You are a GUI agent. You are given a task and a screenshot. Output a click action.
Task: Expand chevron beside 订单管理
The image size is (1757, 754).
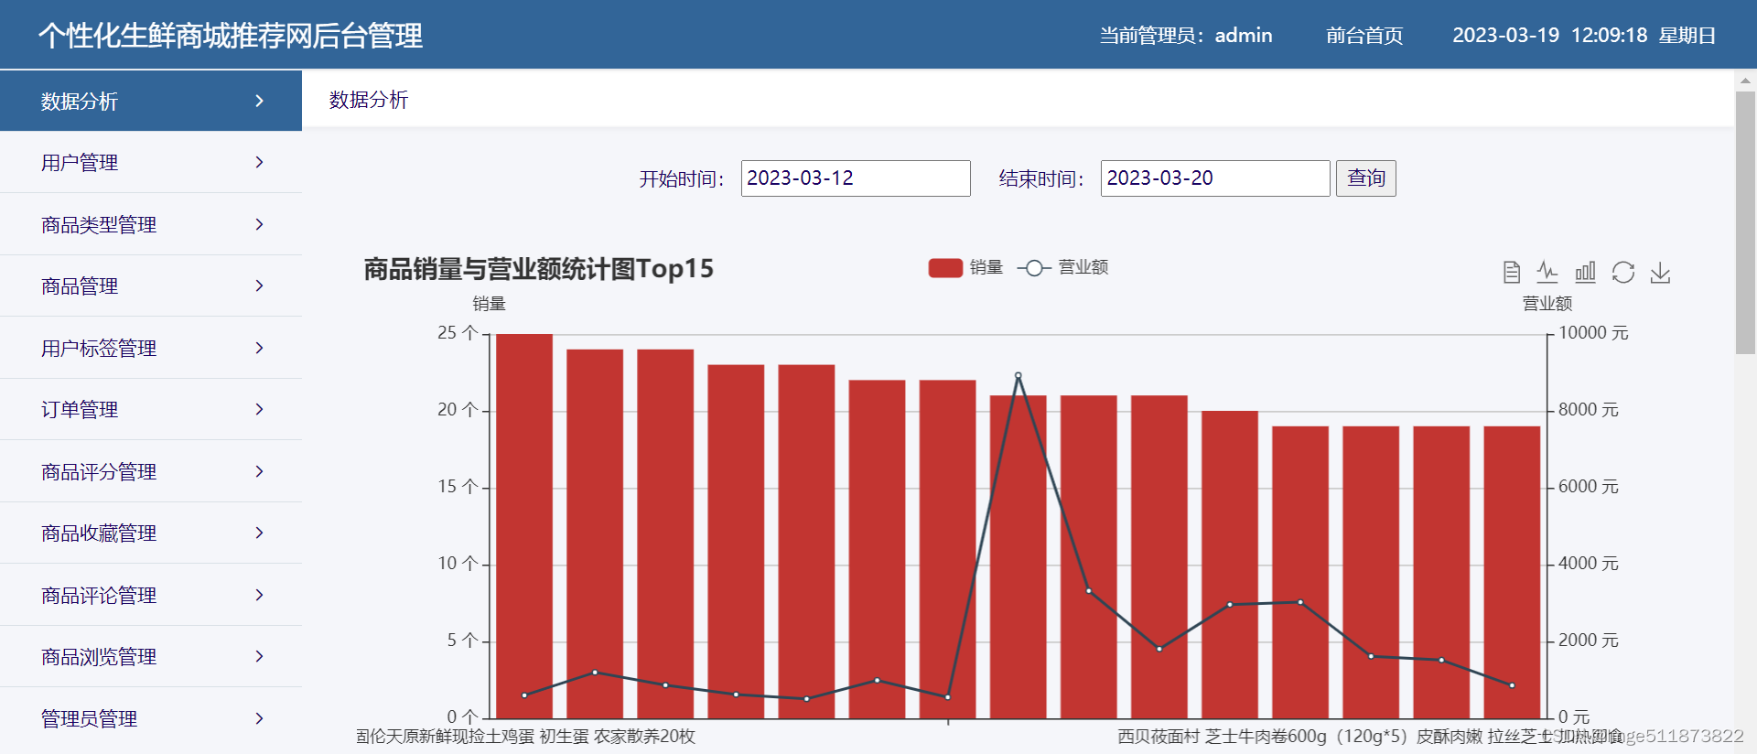[x=260, y=409]
